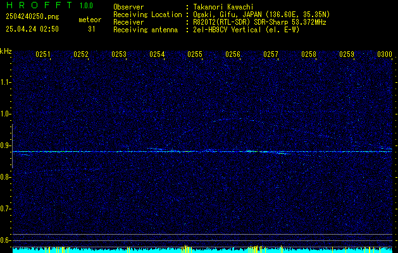The height and width of the screenshot is (253, 398).
Task: Click the HROFFT title text
Action: (x=39, y=5)
